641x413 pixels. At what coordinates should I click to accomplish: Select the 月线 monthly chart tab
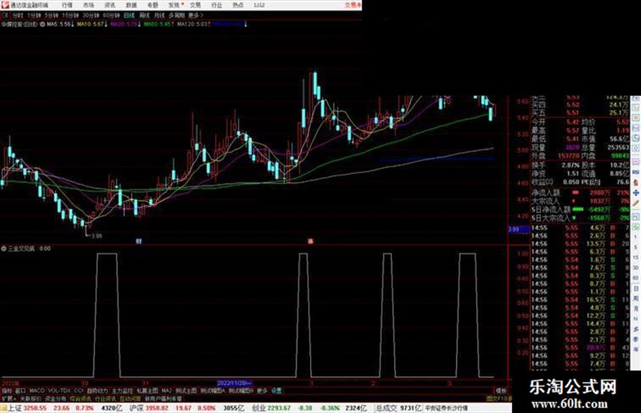pyautogui.click(x=159, y=15)
